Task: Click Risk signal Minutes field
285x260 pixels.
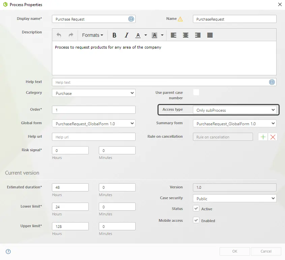Action: pyautogui.click(x=117, y=150)
